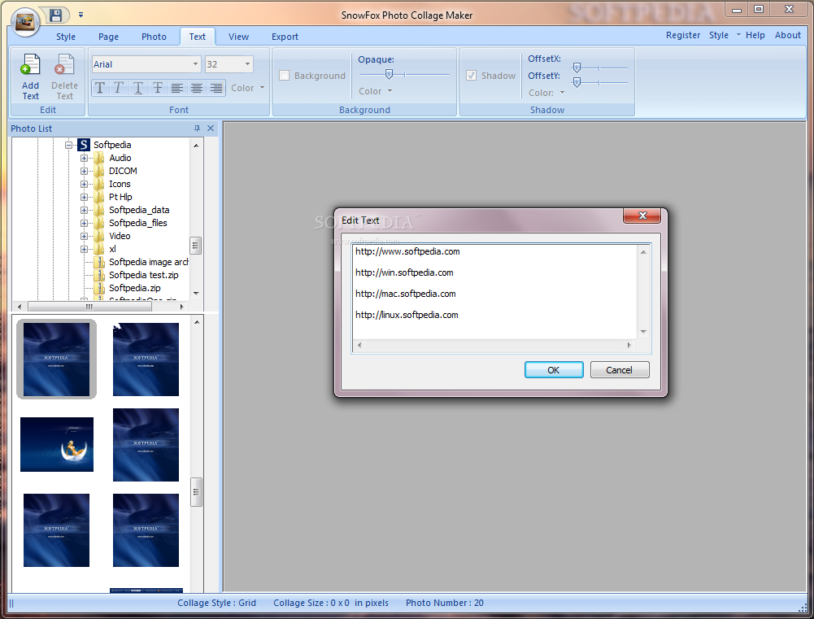The width and height of the screenshot is (814, 619).
Task: Open the quick access toolbar customize arrow
Action: pos(81,15)
